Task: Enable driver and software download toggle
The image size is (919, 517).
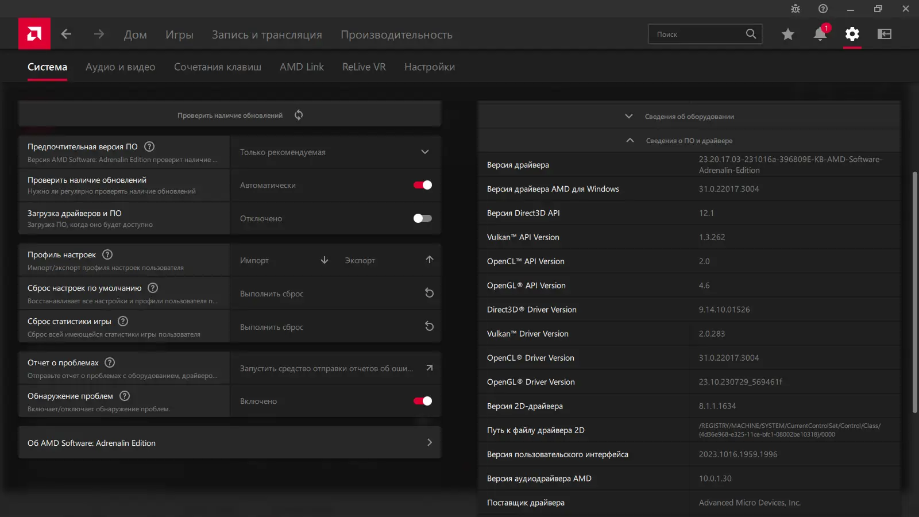Action: coord(423,218)
